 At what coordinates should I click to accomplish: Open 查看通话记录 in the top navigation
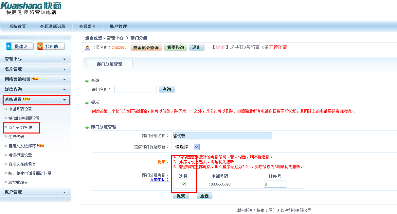tap(52, 27)
